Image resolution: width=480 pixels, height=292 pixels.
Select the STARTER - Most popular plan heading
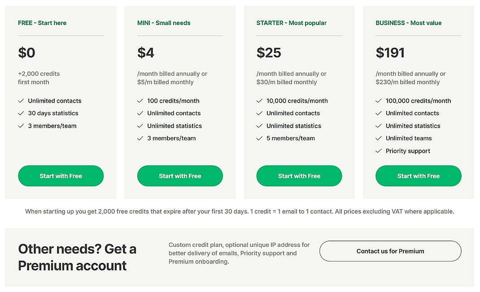point(292,23)
